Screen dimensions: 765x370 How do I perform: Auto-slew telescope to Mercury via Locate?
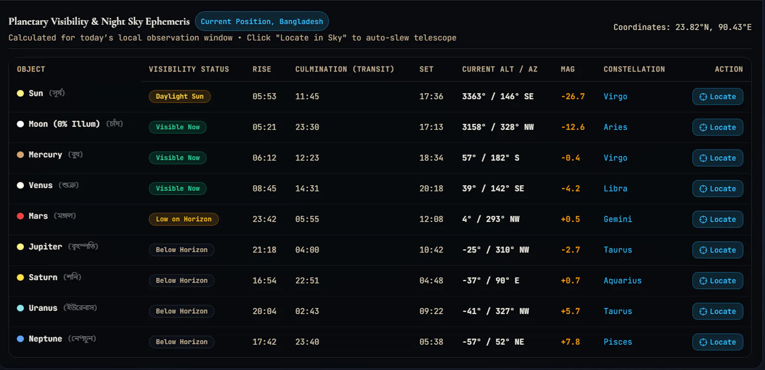[x=718, y=158]
